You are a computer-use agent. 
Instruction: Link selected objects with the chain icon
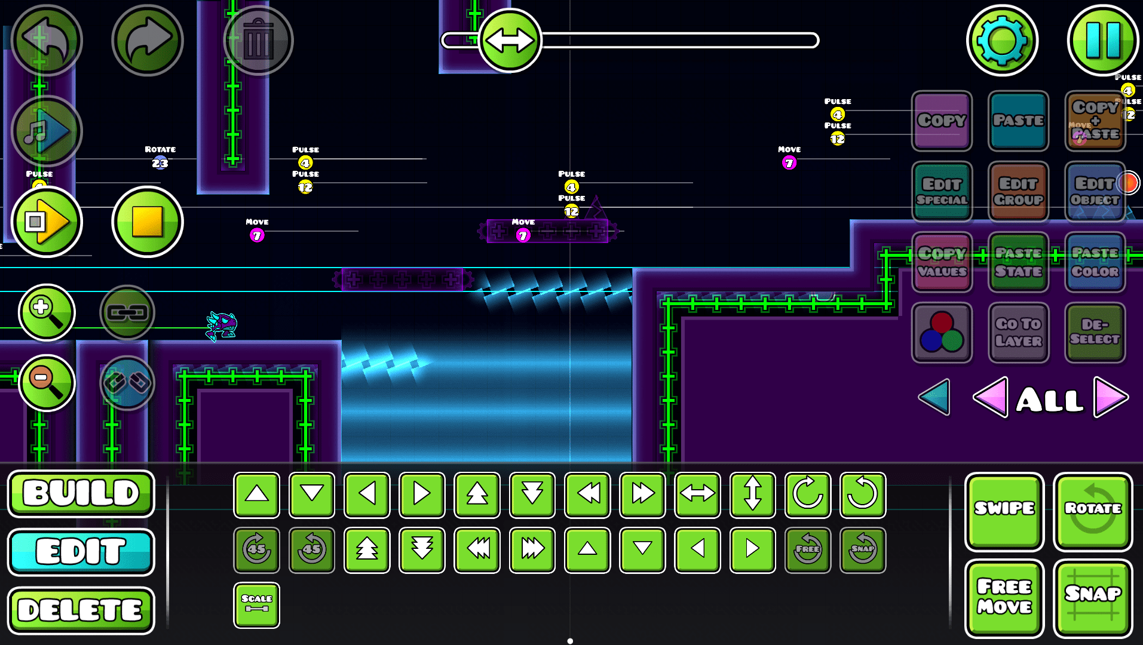coord(127,312)
